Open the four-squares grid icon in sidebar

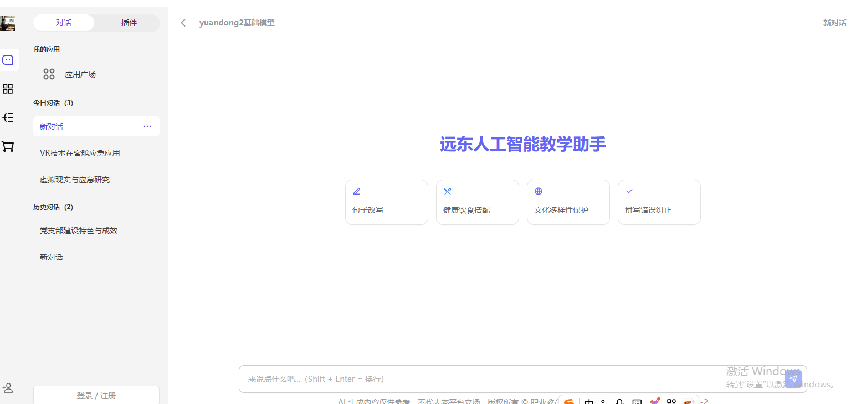coord(8,89)
